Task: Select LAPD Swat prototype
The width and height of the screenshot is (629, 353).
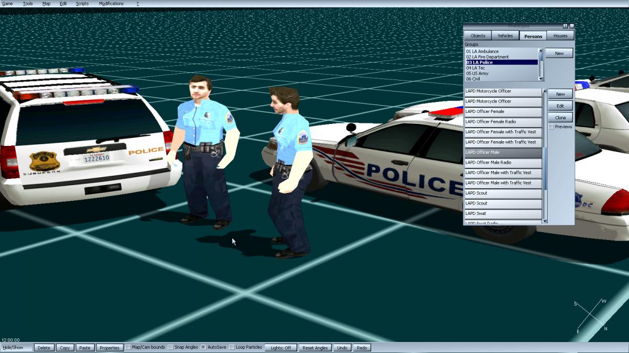Action: pos(503,213)
